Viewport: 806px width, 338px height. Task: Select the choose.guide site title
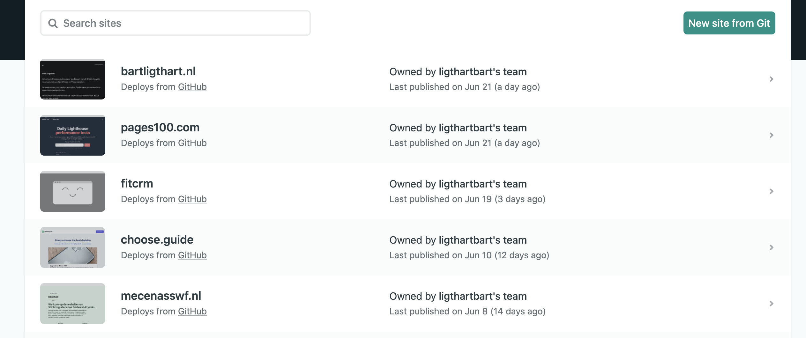tap(157, 240)
